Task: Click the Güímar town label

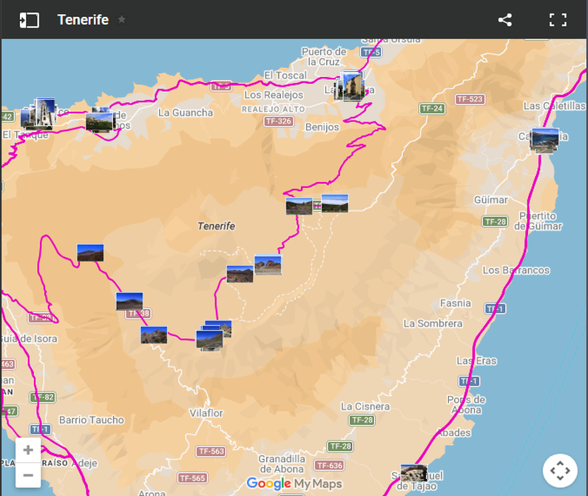Action: pyautogui.click(x=490, y=200)
